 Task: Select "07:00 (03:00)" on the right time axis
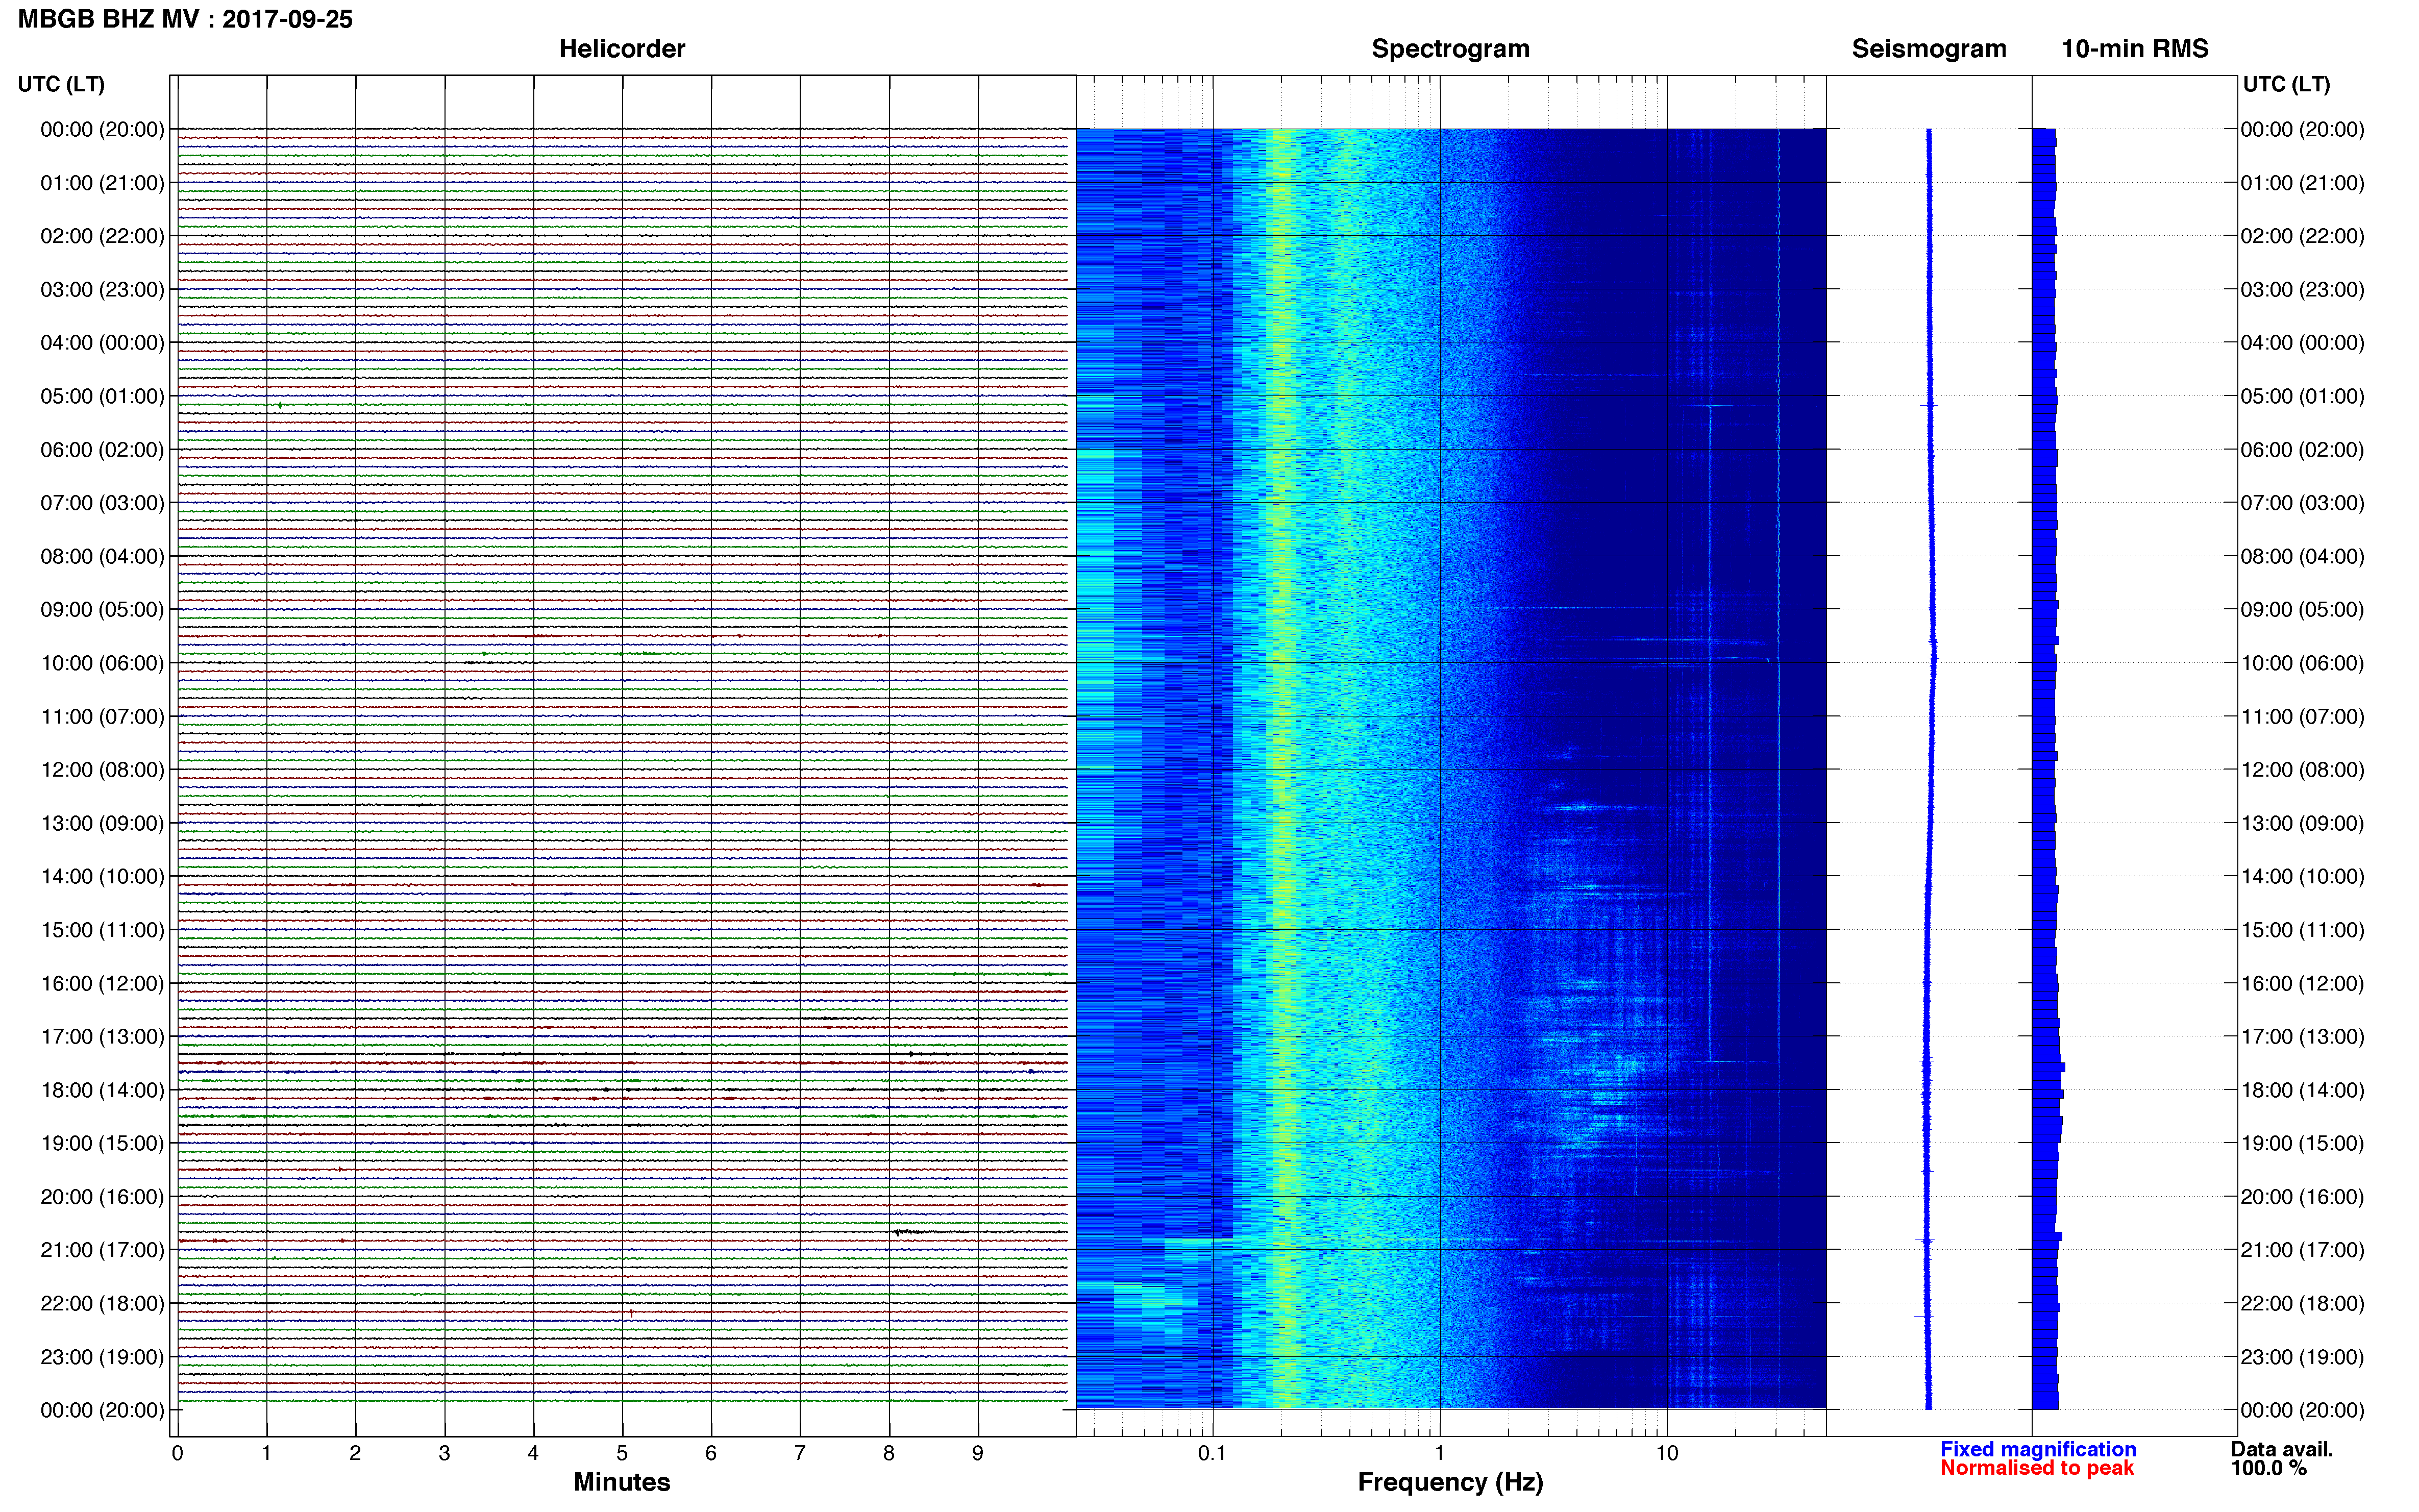click(2302, 503)
